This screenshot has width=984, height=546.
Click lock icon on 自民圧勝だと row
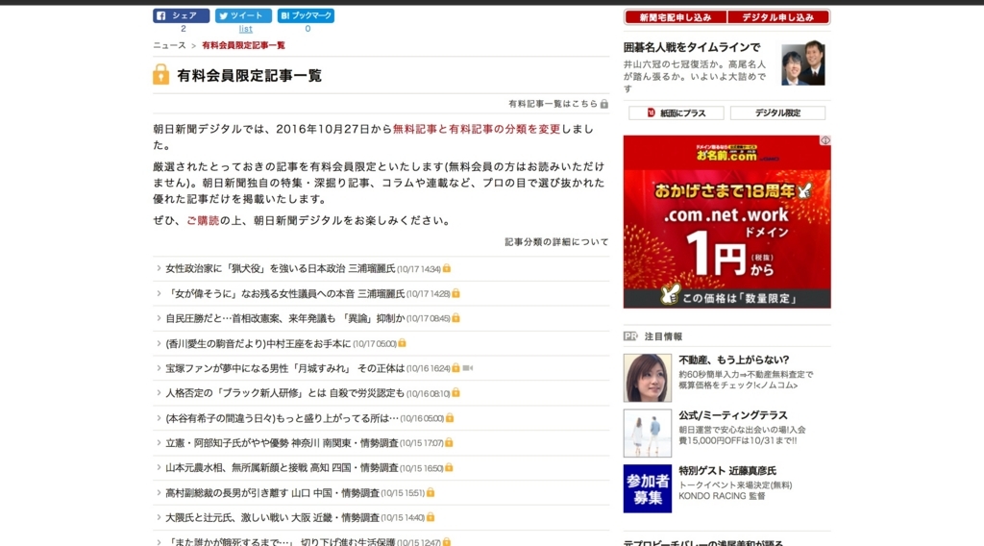point(455,317)
